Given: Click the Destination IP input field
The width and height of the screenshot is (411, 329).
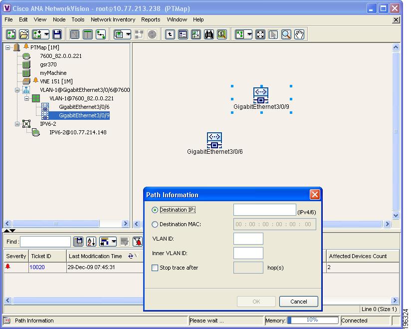Looking at the screenshot, I should (x=265, y=210).
